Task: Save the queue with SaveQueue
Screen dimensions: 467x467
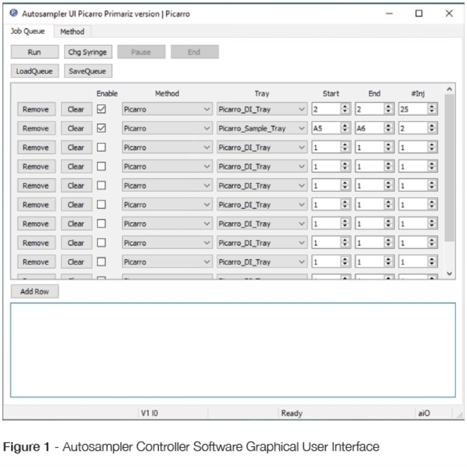Action: coord(88,71)
